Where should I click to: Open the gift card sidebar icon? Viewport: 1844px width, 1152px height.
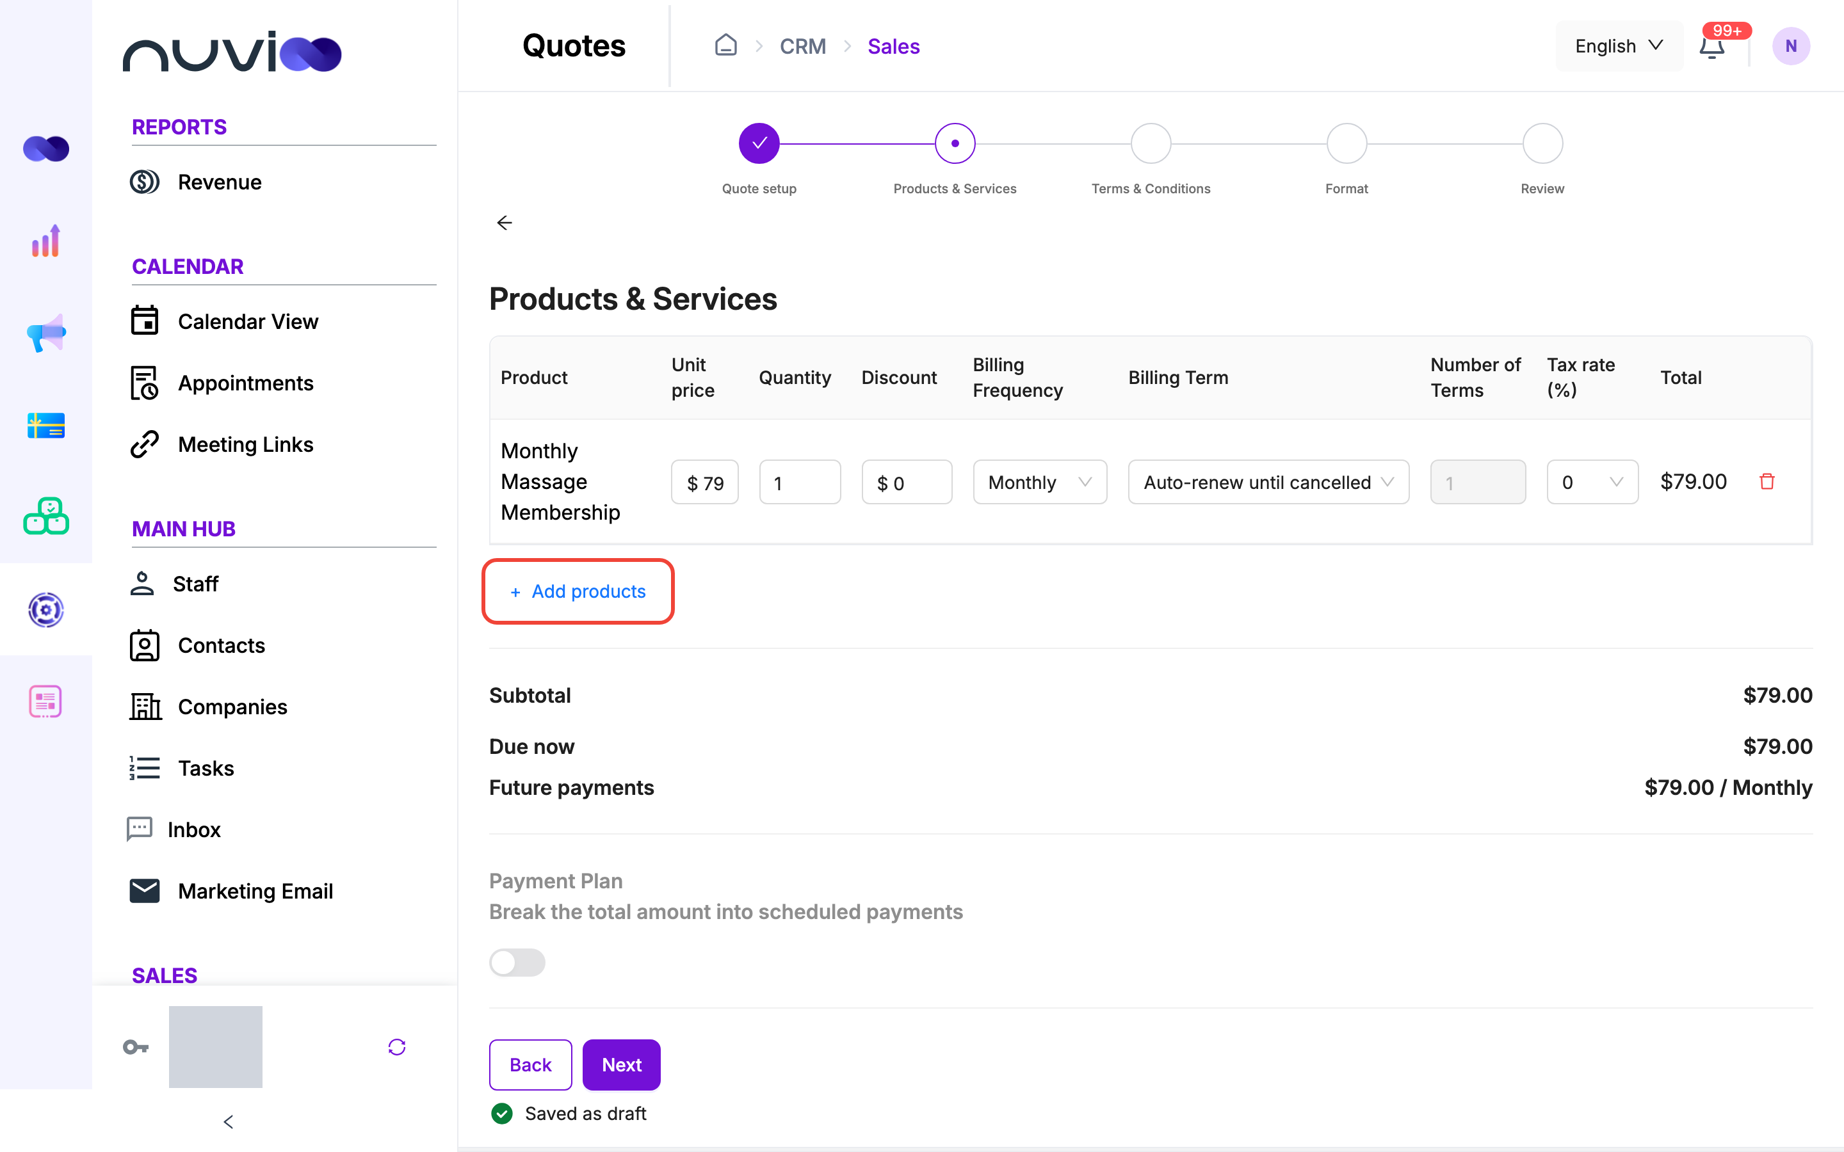tap(45, 425)
